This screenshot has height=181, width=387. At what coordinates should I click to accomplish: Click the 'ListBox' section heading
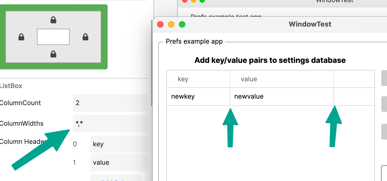pyautogui.click(x=11, y=86)
